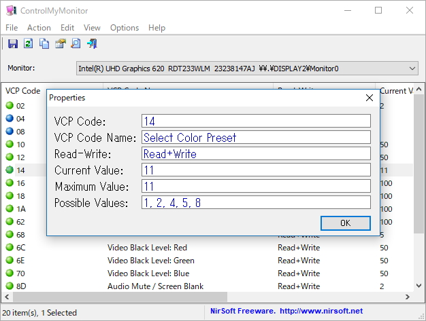Click the vertical scrollbar down arrow

[x=419, y=286]
